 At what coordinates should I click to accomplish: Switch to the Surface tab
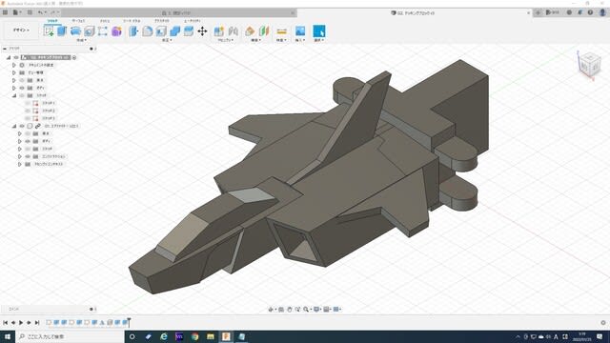tap(78, 21)
